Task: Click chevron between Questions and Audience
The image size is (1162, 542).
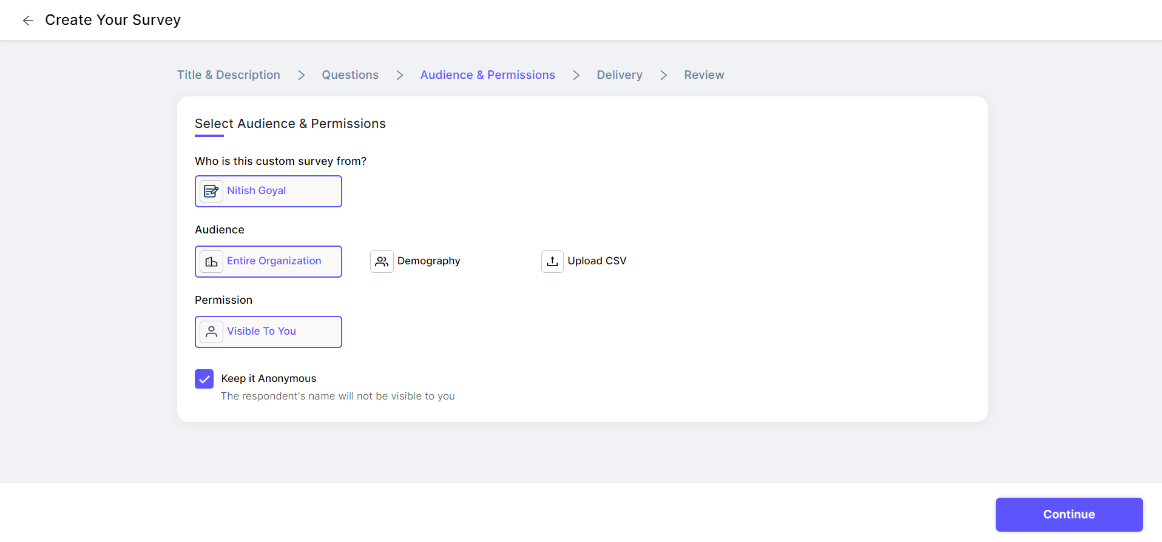Action: 399,75
